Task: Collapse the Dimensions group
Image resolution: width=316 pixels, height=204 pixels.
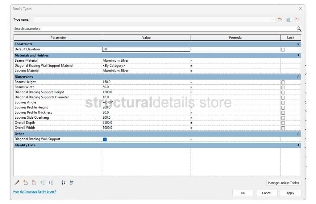Action: 298,77
